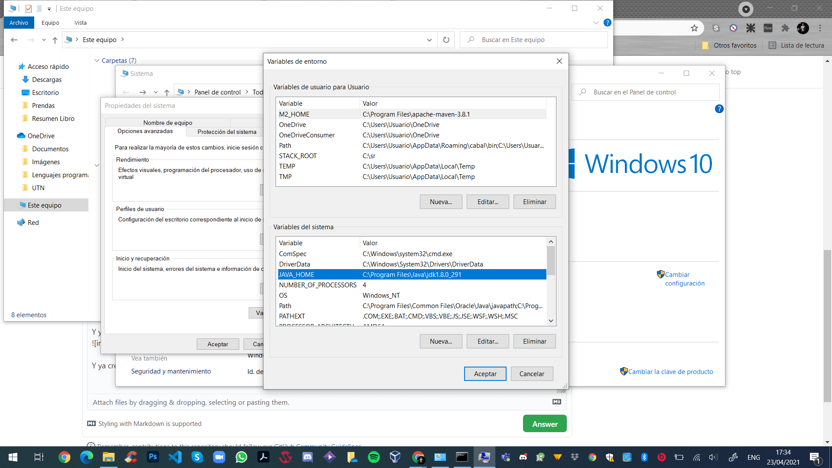Viewport: 832px width, 468px height.
Task: Collapse the Carpetas (7) group
Action: 97,61
